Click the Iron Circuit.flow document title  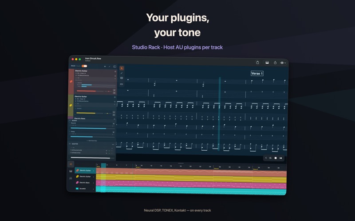[93, 58]
